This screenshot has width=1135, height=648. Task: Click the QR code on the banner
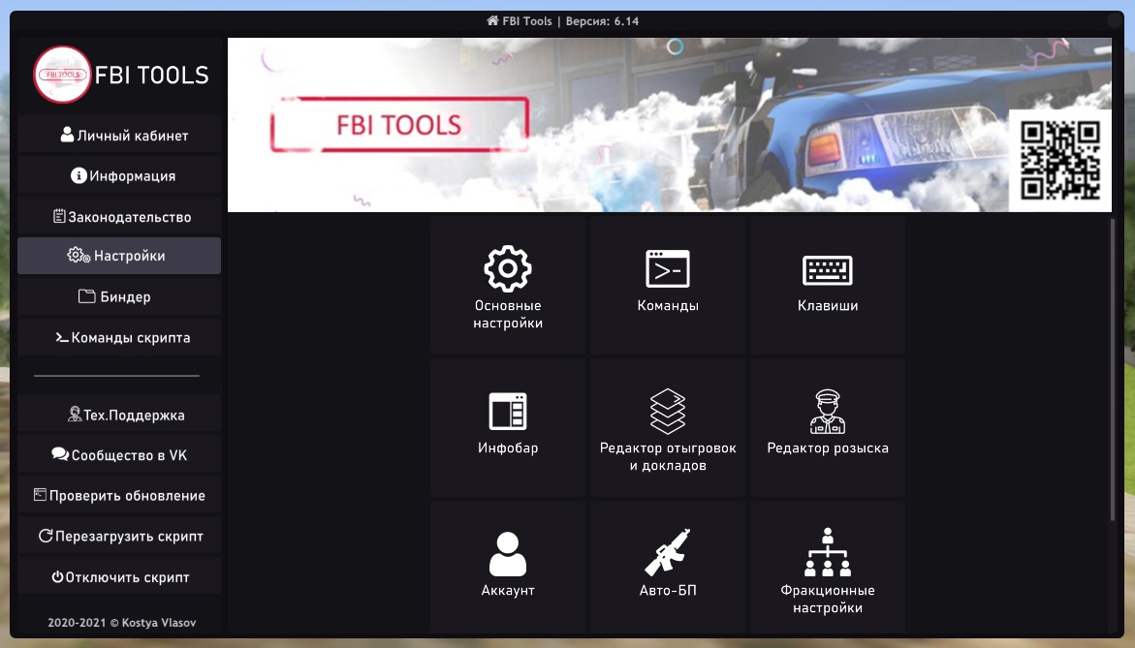pos(1059,161)
